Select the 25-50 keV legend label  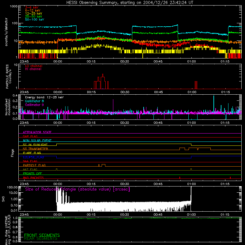(x=33, y=17)
